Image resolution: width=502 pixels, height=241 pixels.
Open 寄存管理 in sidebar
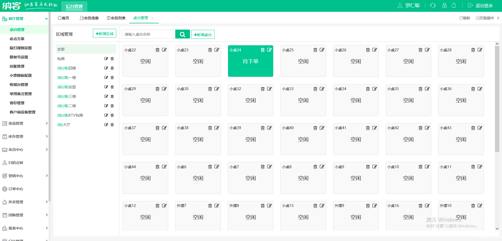pyautogui.click(x=17, y=103)
